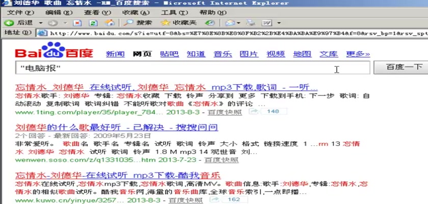Image resolution: width=428 pixels, height=204 pixels.
Task: Click the 162 count box
Action: pyautogui.click(x=234, y=199)
